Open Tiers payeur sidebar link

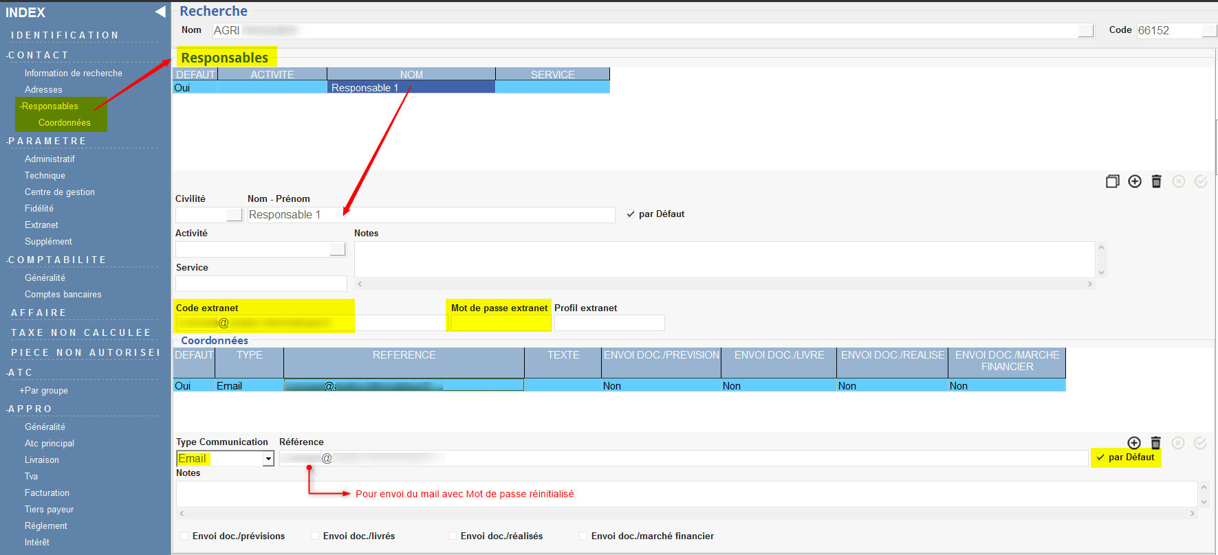point(50,510)
